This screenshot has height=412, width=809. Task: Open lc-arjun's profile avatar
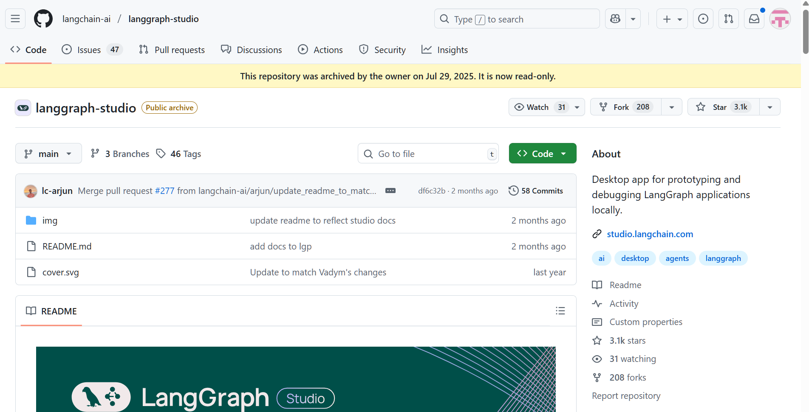click(31, 191)
